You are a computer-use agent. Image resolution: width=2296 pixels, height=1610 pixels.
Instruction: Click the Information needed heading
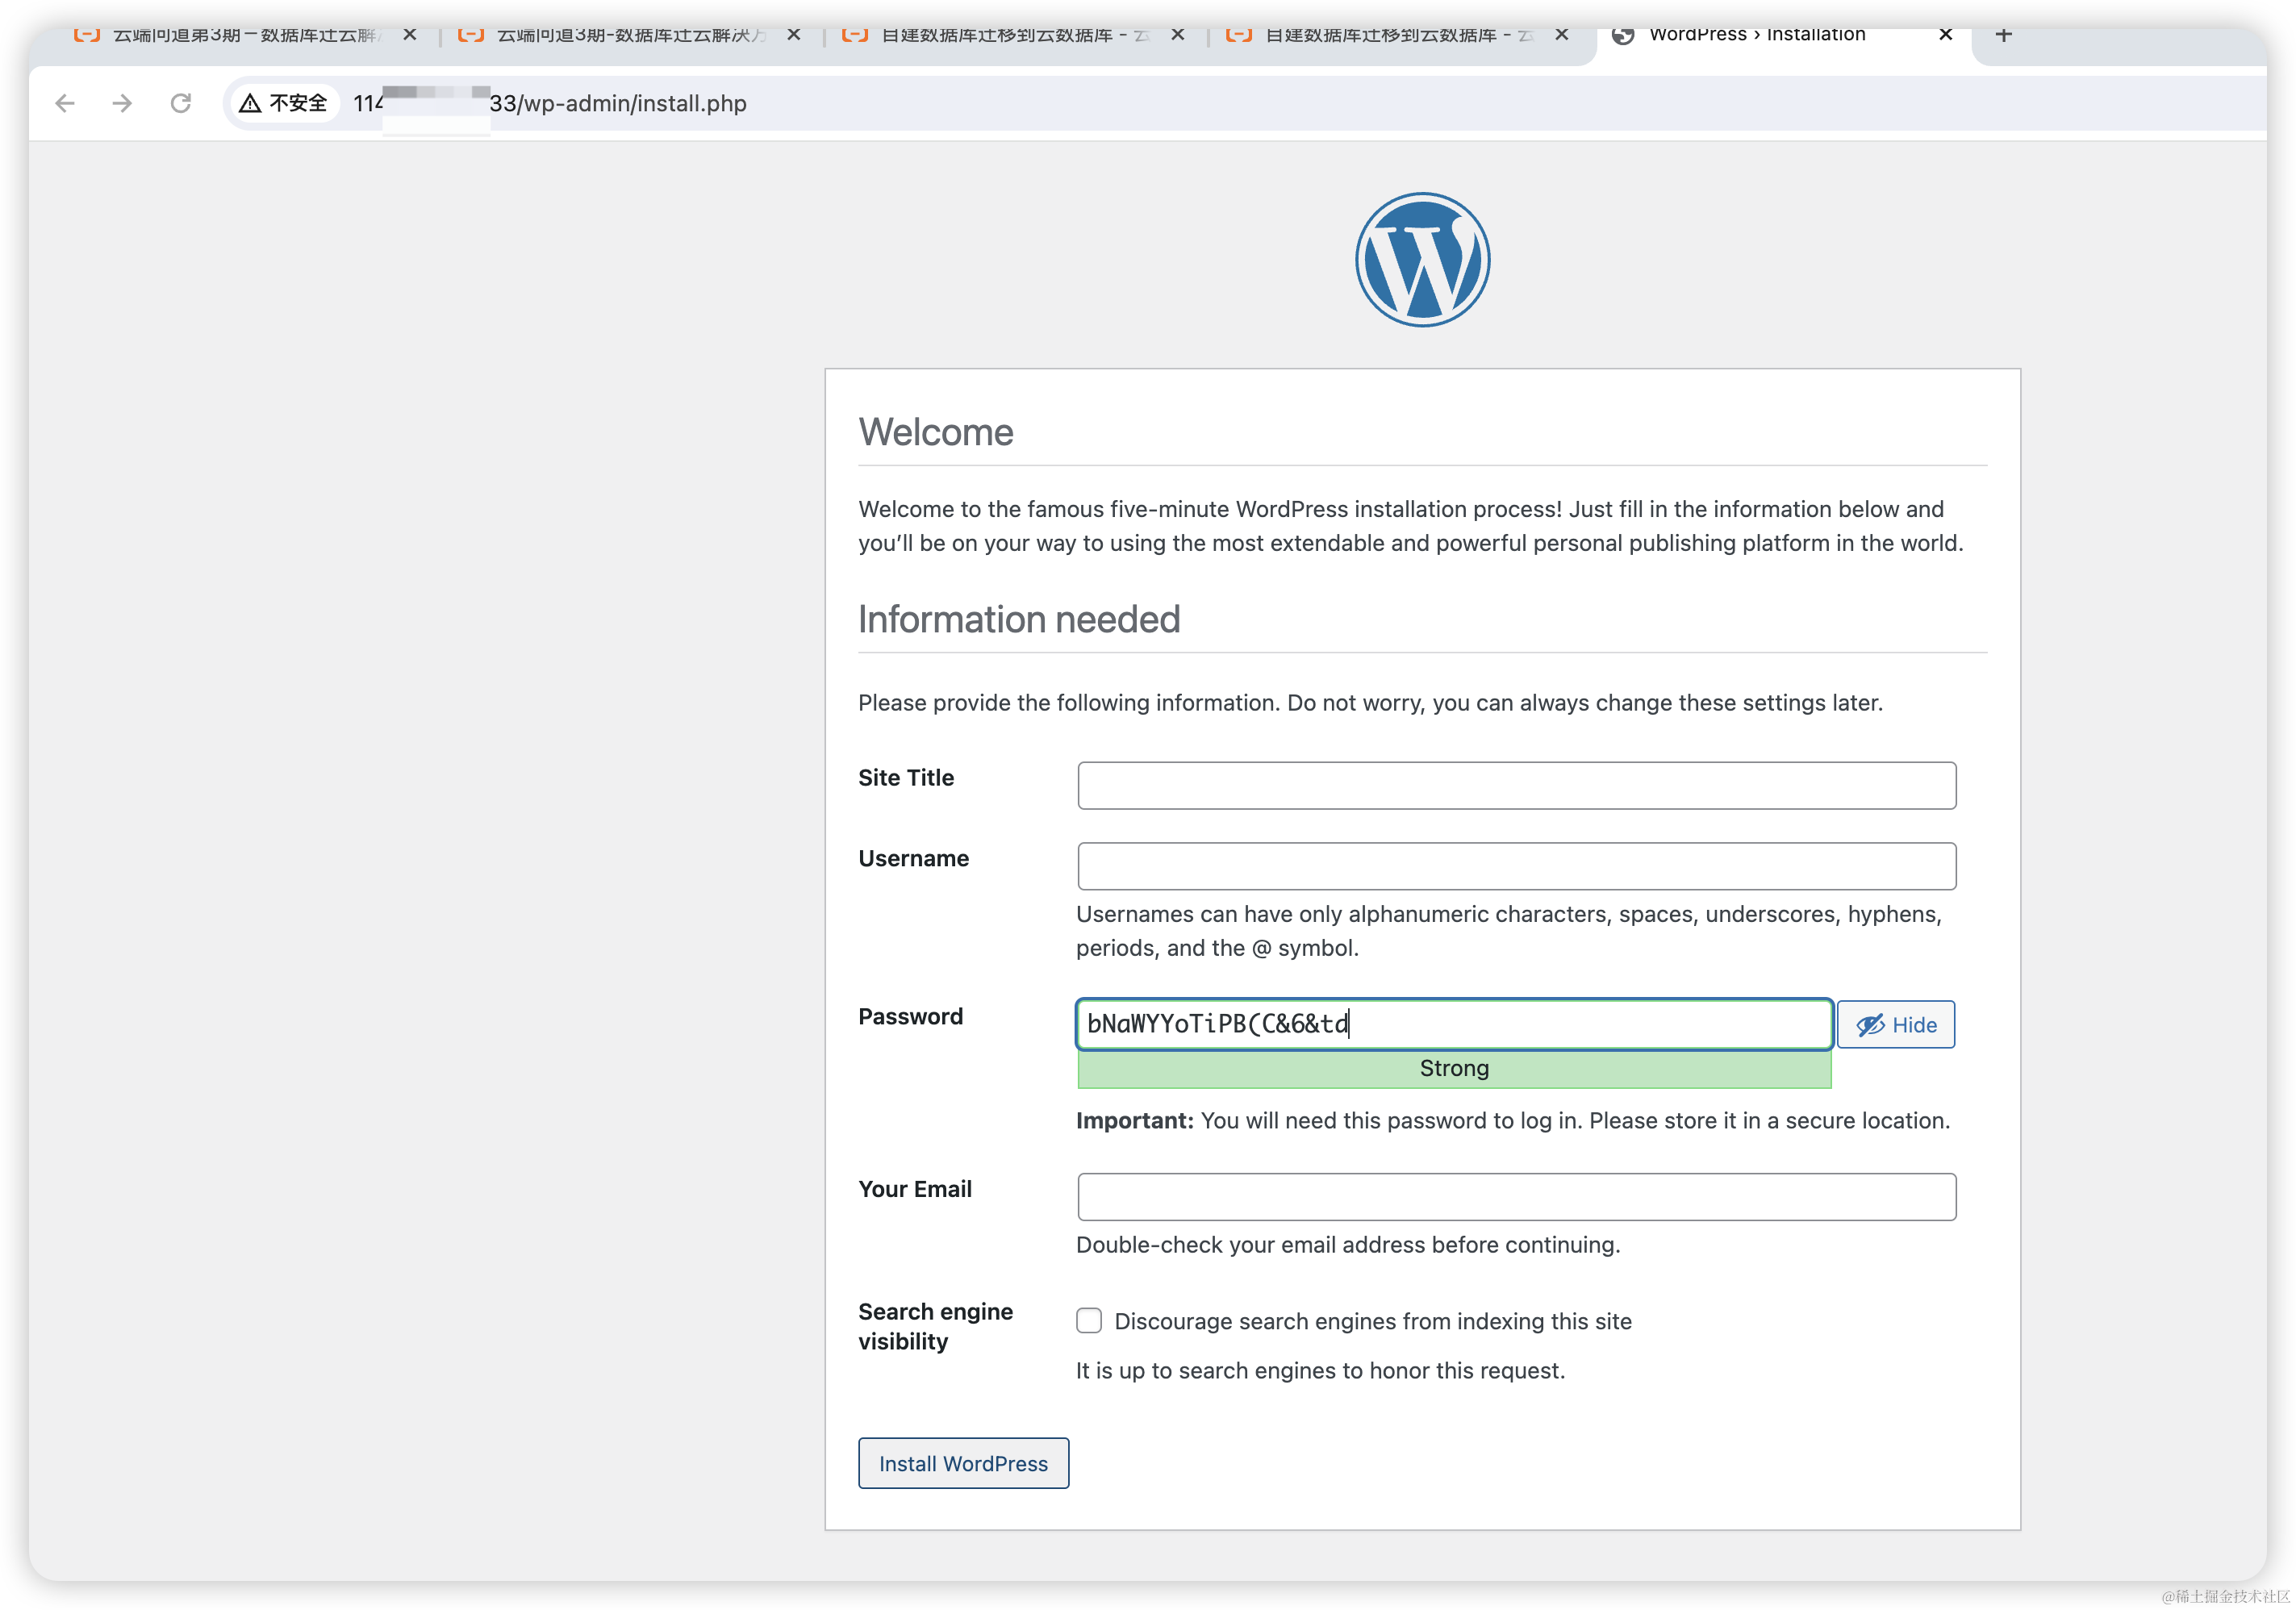(x=1019, y=619)
